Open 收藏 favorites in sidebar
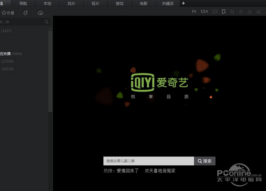Viewport: 266px width, 191px height. (x=8, y=13)
